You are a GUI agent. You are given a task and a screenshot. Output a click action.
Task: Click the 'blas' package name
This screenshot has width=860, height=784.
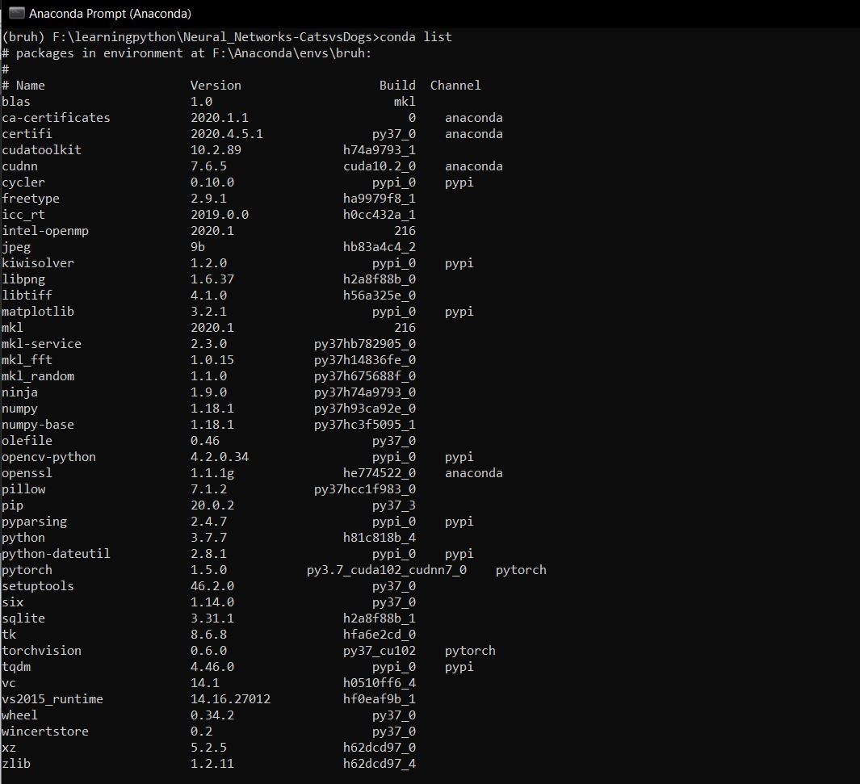click(x=16, y=102)
